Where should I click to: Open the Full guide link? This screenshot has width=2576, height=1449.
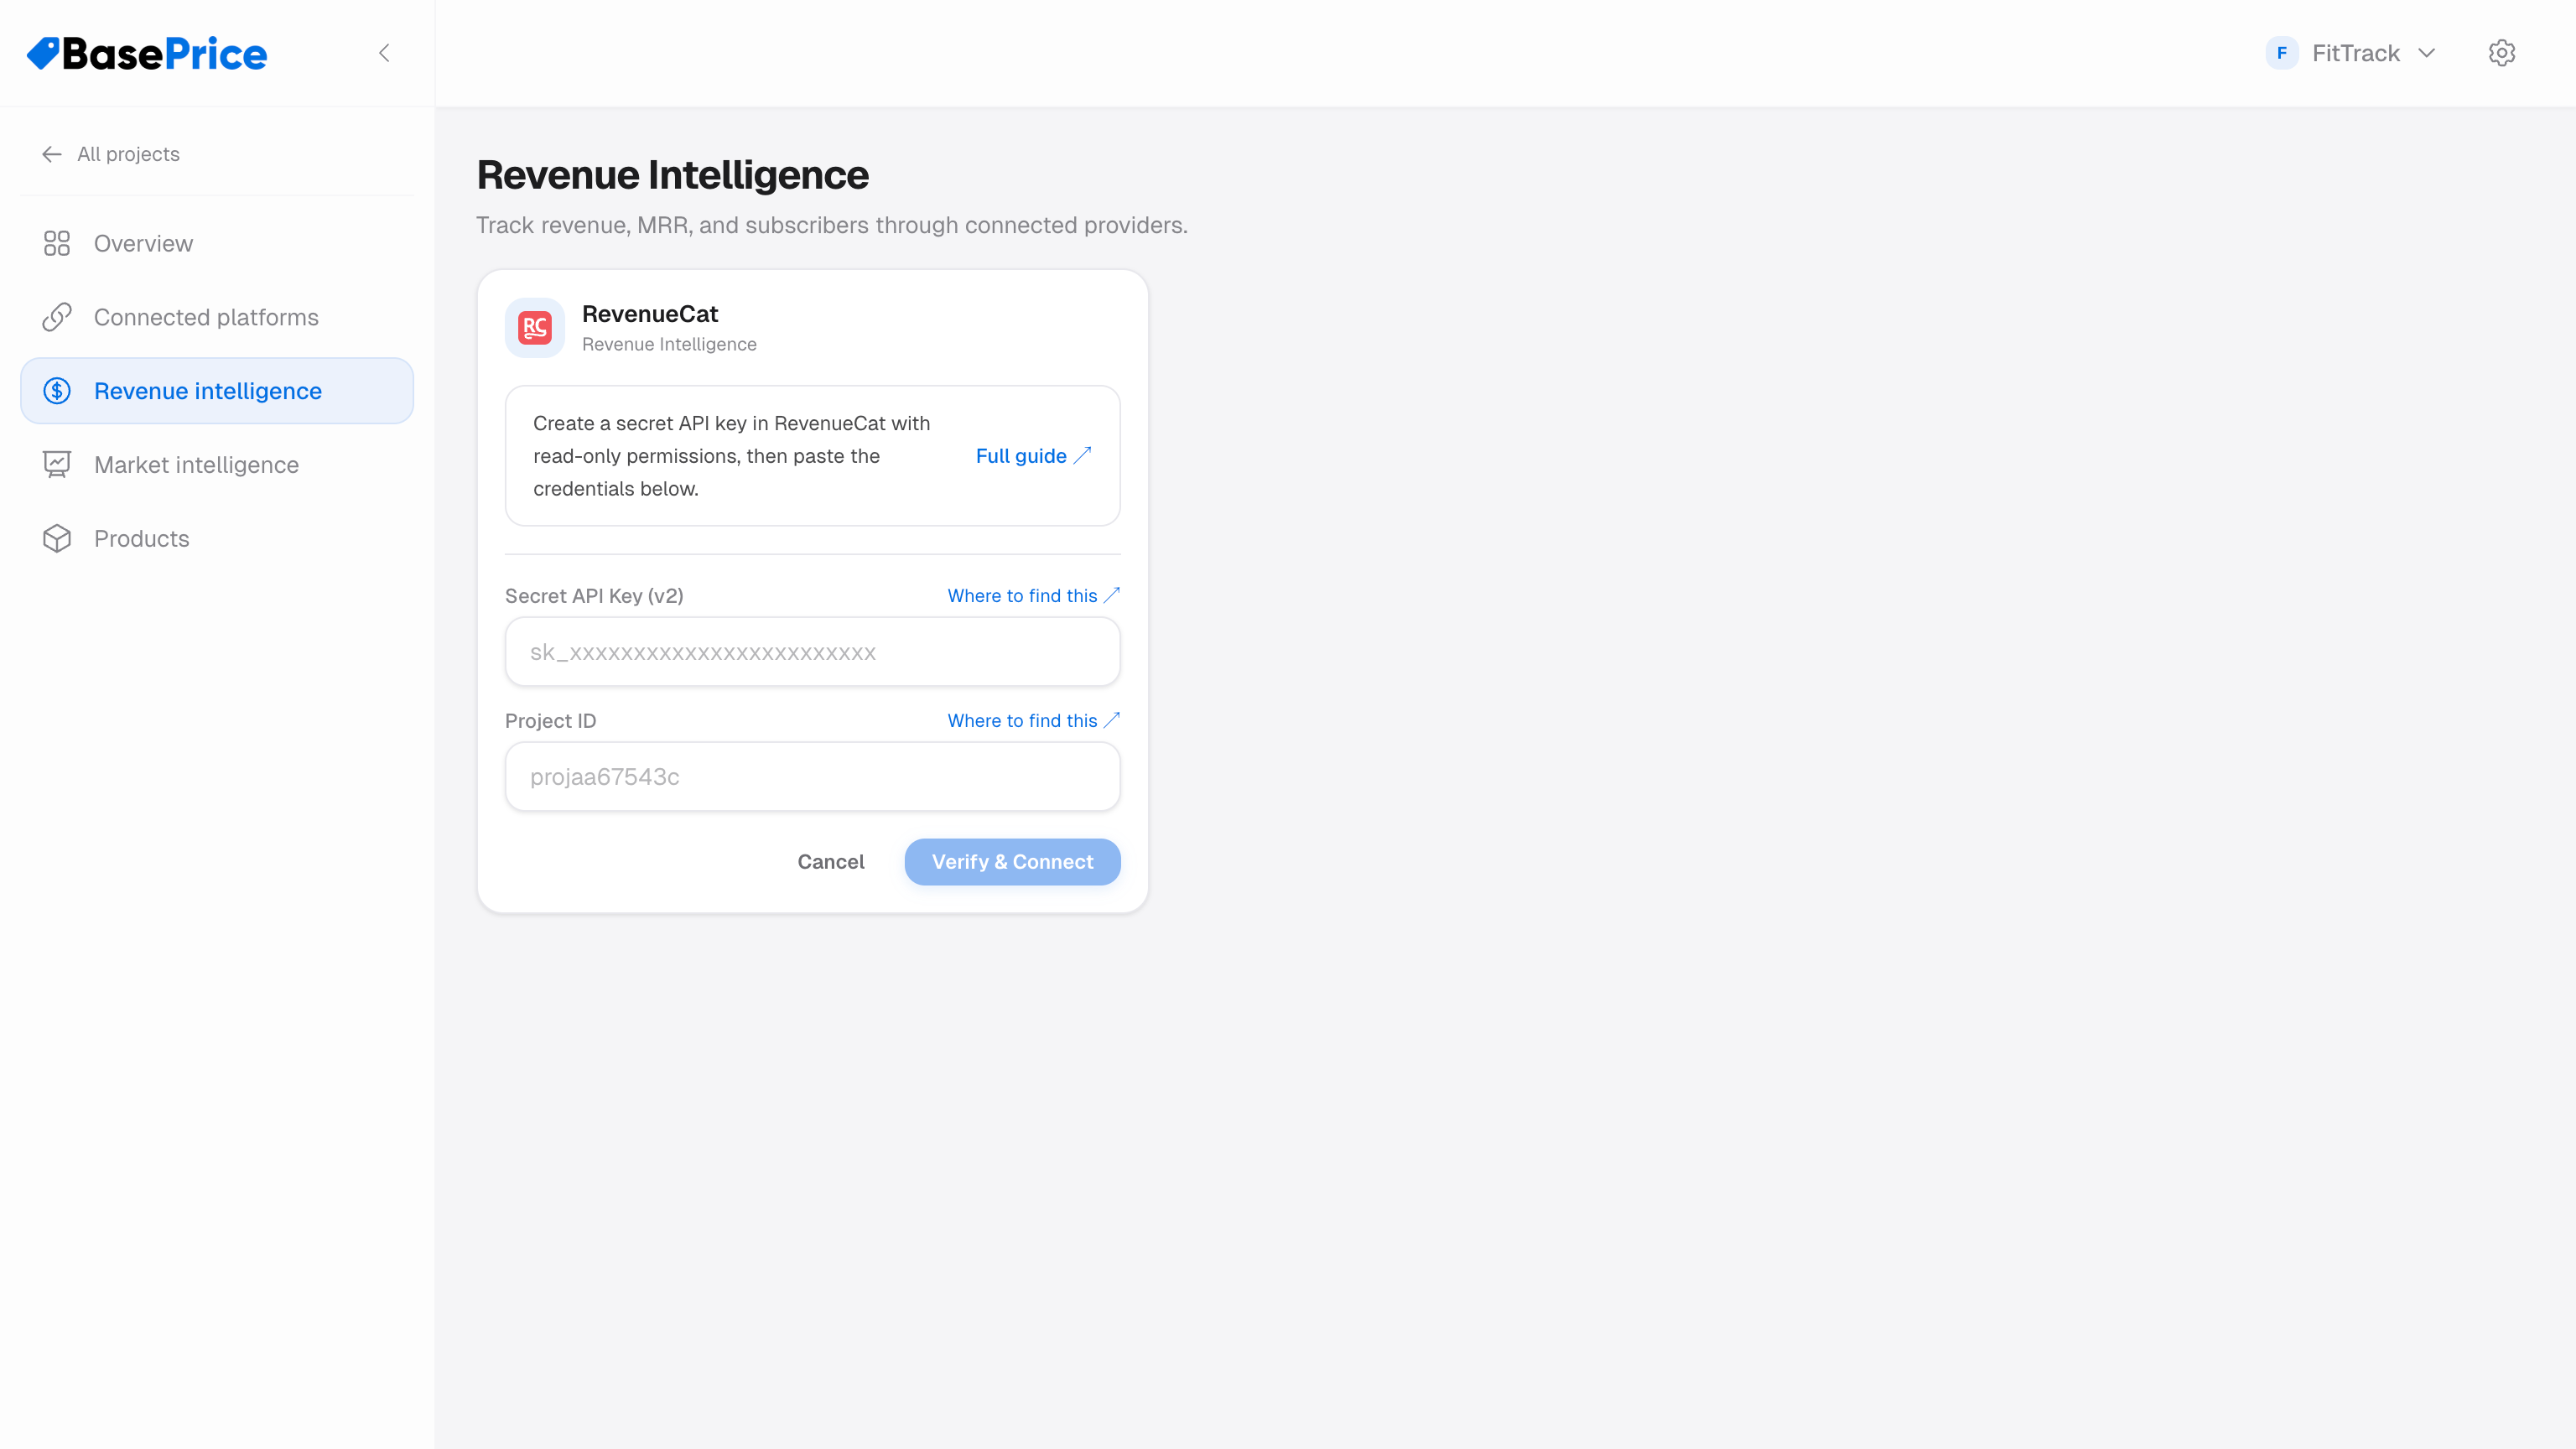click(1033, 456)
